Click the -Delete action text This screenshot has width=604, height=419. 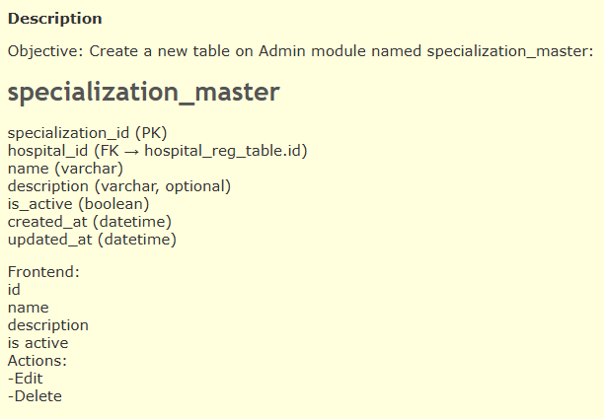tap(35, 396)
